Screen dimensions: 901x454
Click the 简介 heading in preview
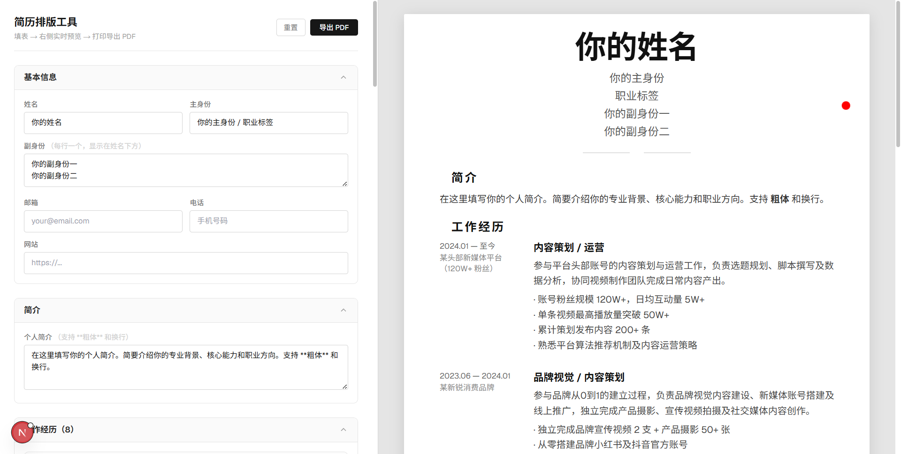pyautogui.click(x=464, y=178)
